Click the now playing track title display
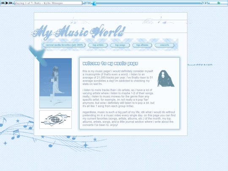The image size is (228, 171). coord(48,3)
